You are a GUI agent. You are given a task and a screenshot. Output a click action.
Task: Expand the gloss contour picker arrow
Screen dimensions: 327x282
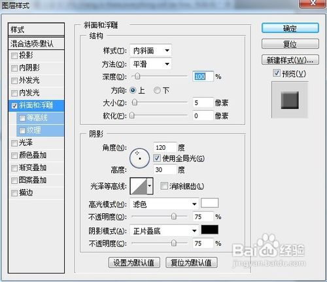pos(150,186)
